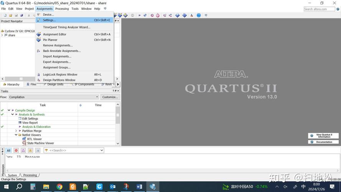Open the Pin Planner from Assignments menu

[50, 40]
